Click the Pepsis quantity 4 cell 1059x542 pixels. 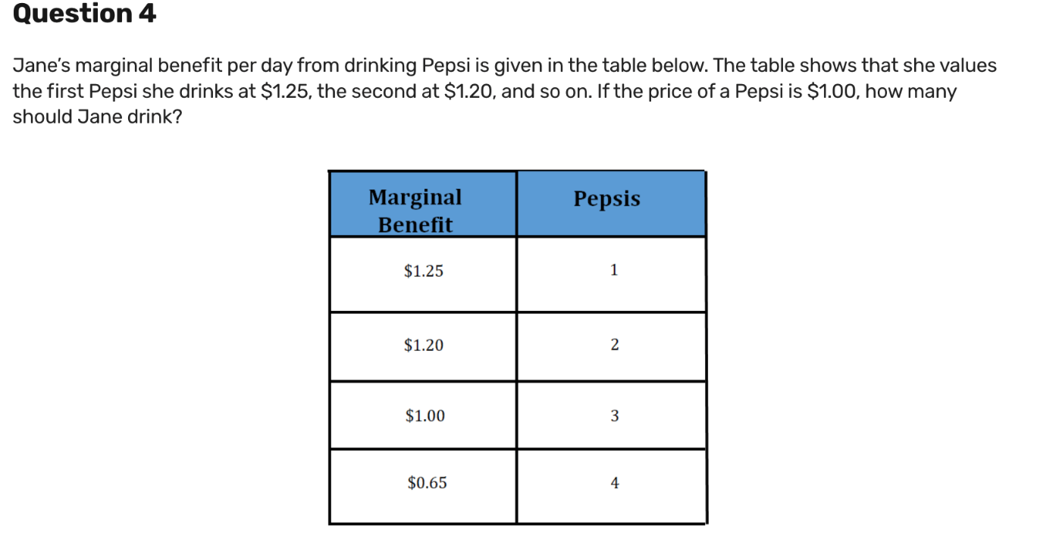[x=611, y=486]
